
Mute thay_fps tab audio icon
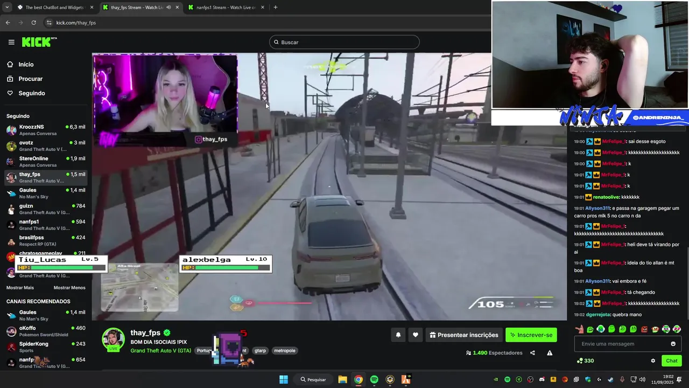click(168, 8)
